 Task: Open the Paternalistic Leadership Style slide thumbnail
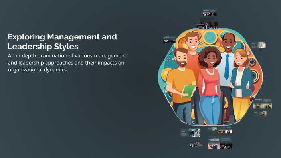pyautogui.click(x=263, y=103)
